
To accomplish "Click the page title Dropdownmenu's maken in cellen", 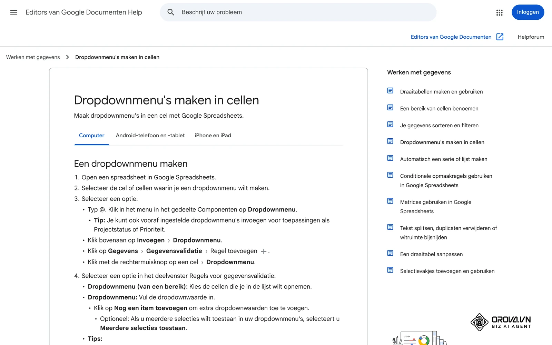I will tap(166, 100).
